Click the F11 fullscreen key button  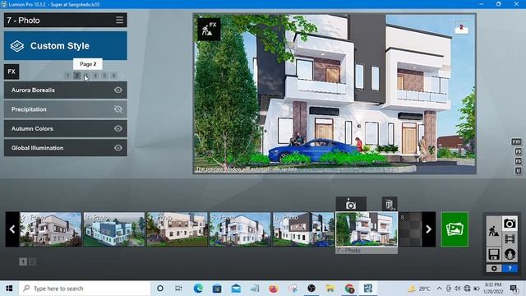point(516,141)
